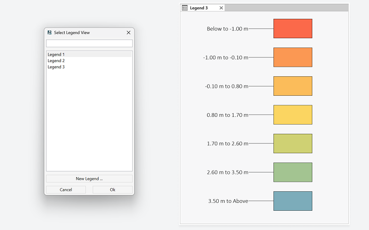Switch to the Legend 3 tab
Image resolution: width=369 pixels, height=230 pixels.
click(x=199, y=8)
